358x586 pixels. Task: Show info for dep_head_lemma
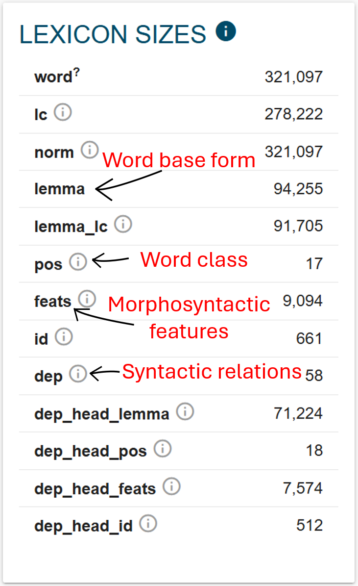coord(185,412)
